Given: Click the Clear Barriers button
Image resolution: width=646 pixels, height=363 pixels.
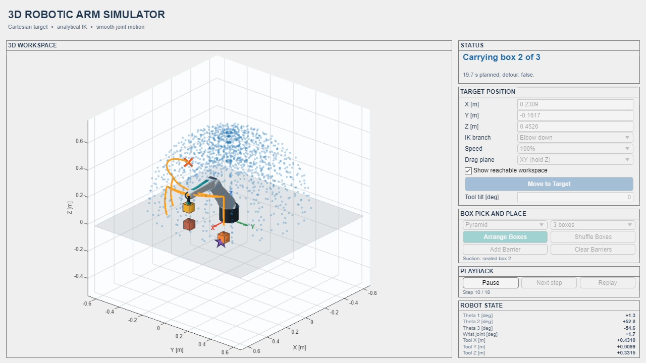Looking at the screenshot, I should tap(593, 250).
